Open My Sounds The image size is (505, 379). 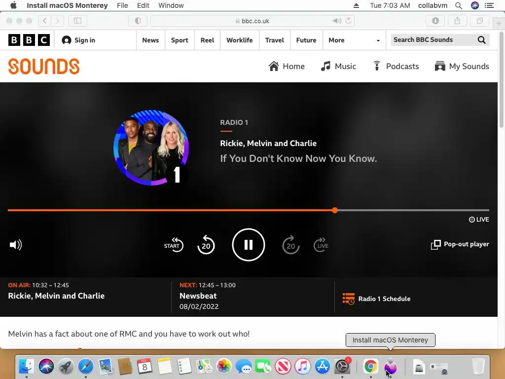point(462,66)
